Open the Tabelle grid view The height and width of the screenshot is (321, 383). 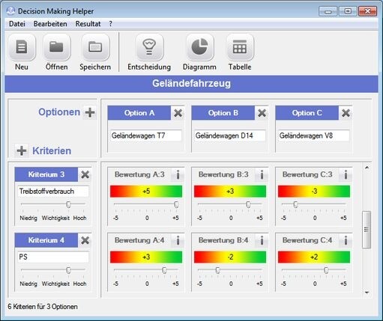(x=240, y=47)
